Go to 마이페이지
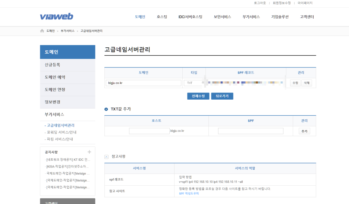The height and width of the screenshot is (204, 349). [305, 3]
